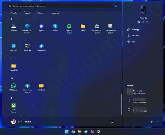
Task: Launch Strumento di cattura
Action: [x=111, y=29]
